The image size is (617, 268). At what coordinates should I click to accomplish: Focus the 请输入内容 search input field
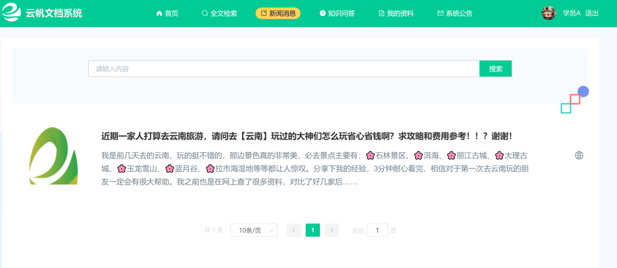tap(284, 69)
